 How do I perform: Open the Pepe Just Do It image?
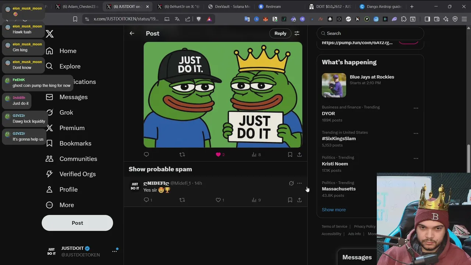pos(223,95)
